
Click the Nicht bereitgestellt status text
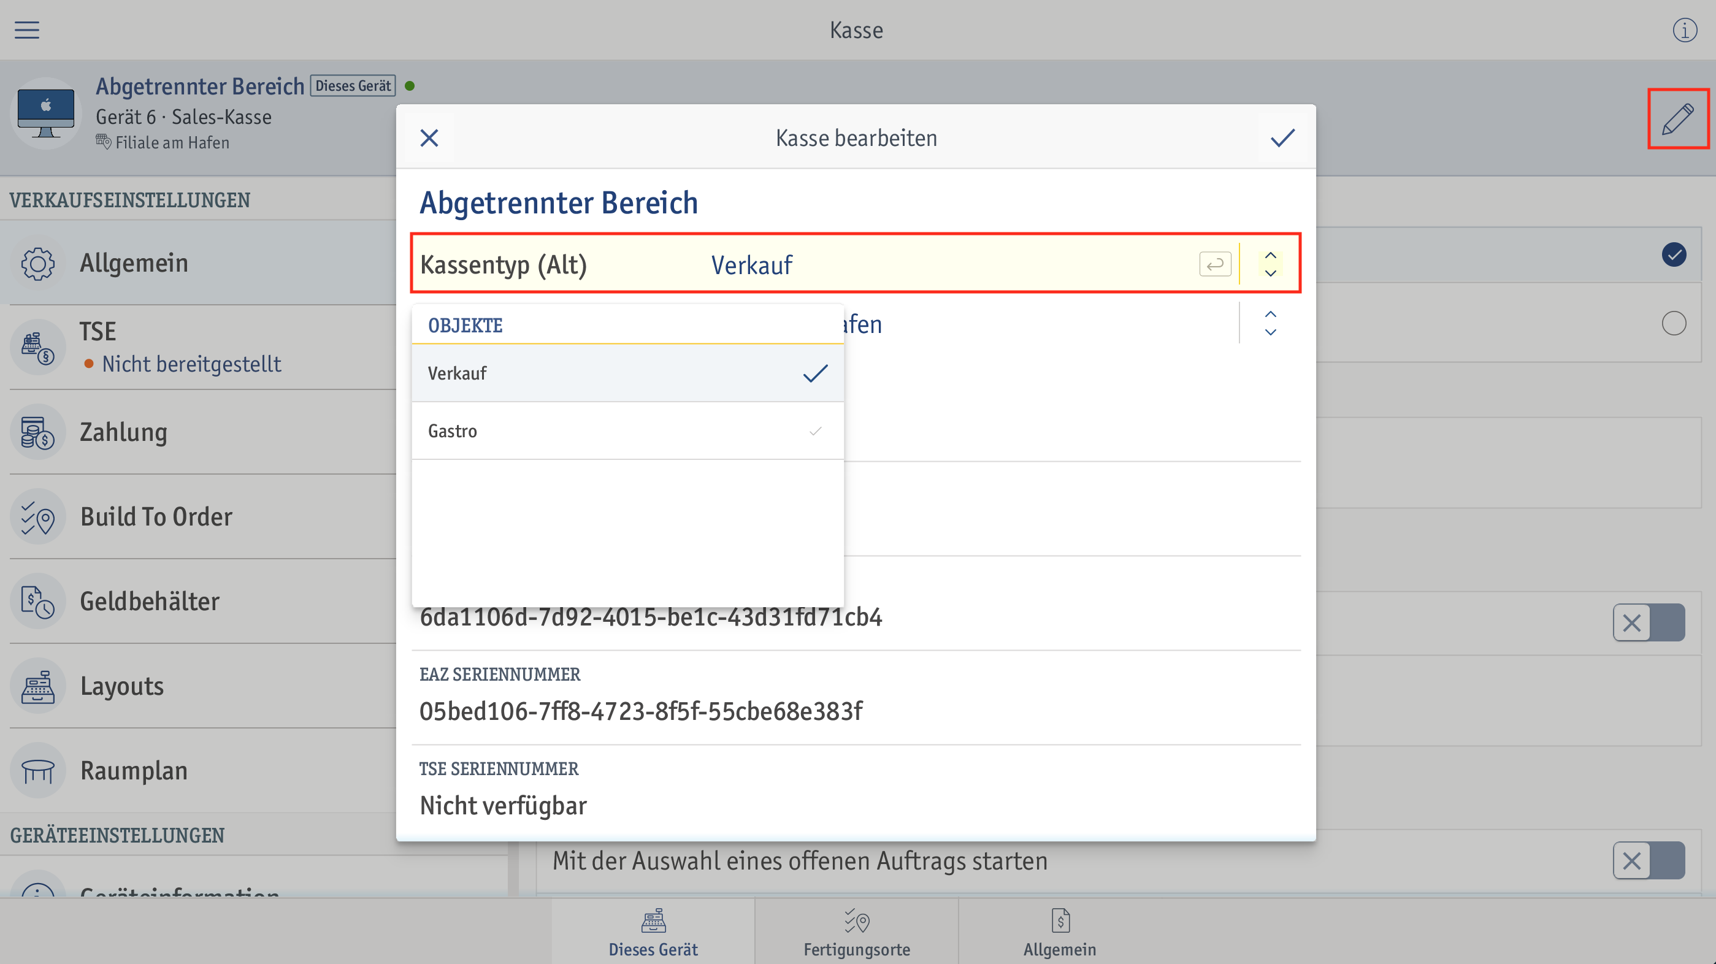pos(191,364)
